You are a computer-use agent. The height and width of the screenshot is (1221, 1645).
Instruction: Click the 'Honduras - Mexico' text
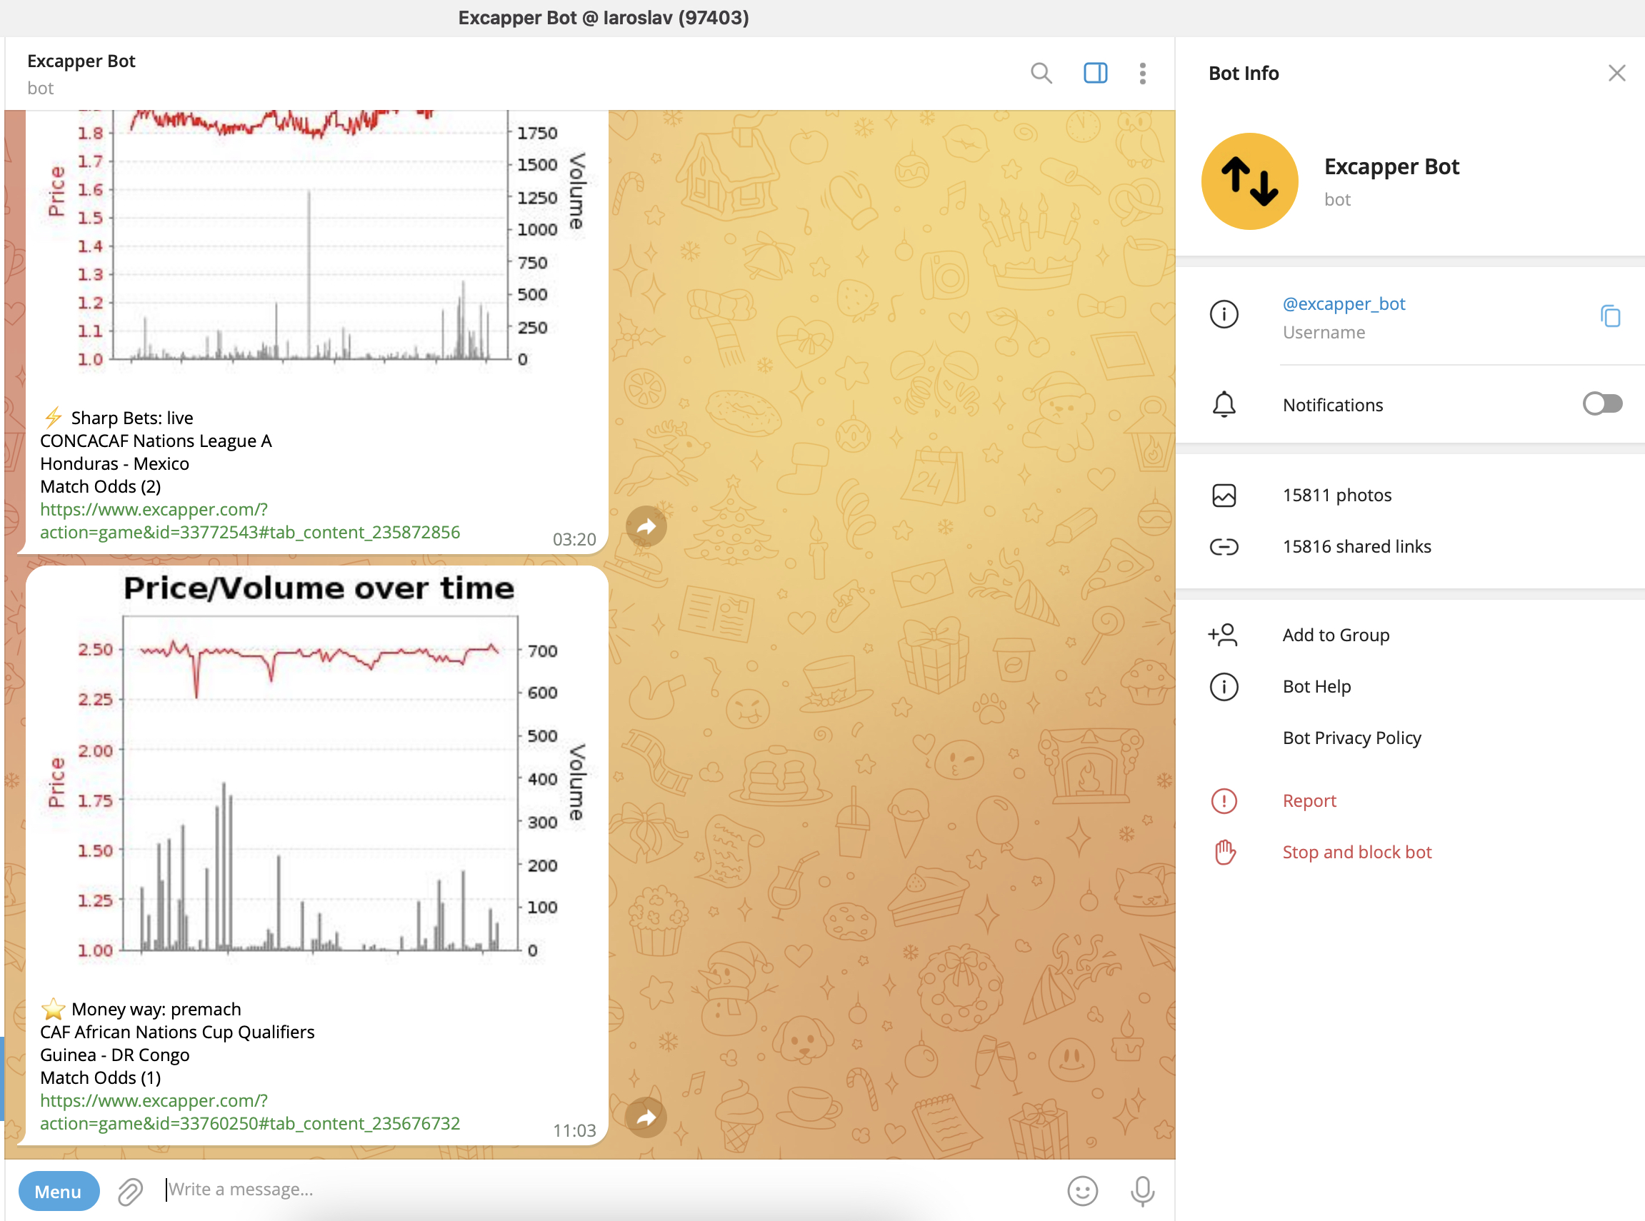114,463
